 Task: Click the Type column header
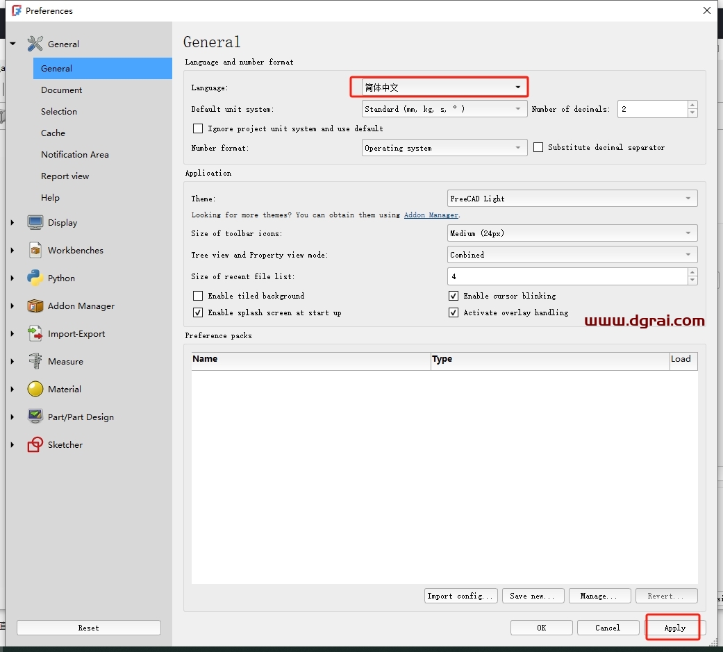[550, 361]
